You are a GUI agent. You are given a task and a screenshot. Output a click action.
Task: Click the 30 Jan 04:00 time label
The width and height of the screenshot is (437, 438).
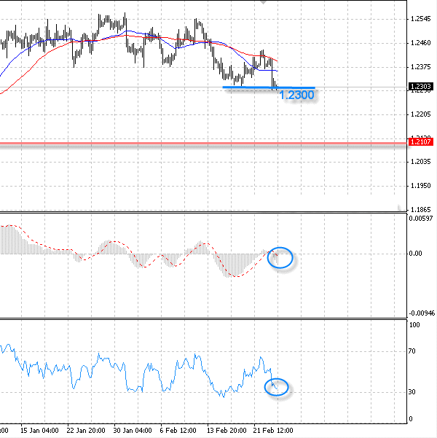point(133,431)
